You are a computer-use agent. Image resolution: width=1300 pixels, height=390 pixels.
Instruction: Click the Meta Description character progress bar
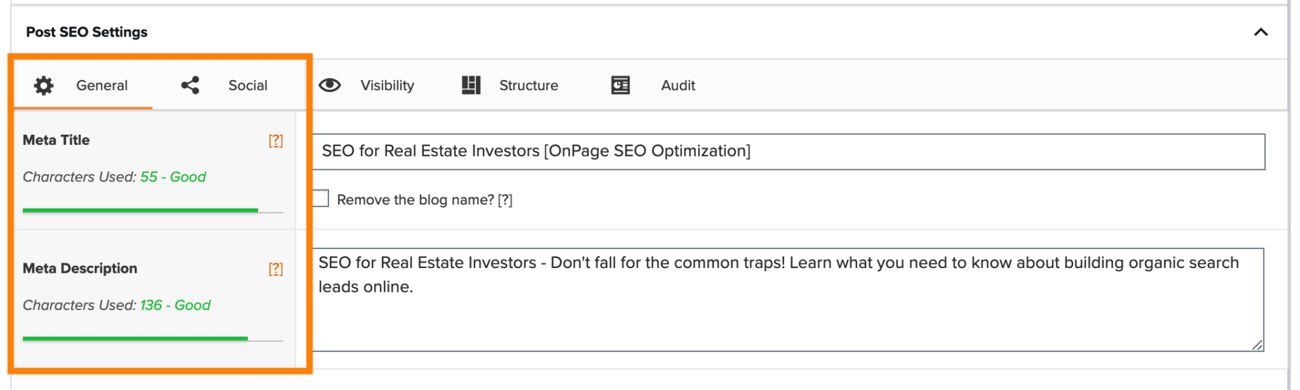click(153, 339)
